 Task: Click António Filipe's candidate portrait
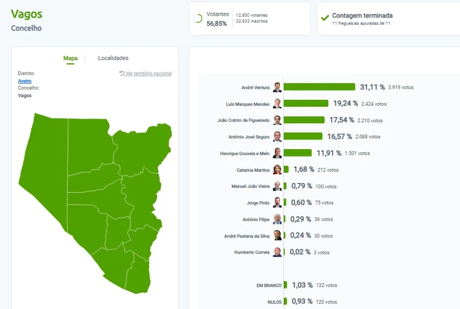pyautogui.click(x=277, y=219)
